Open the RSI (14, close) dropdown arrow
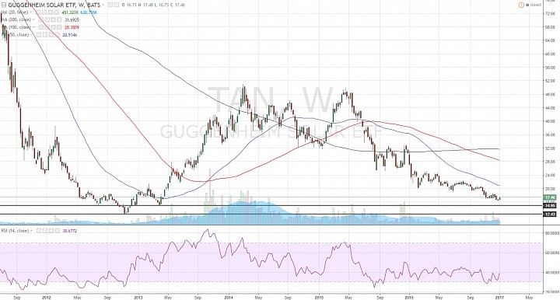This screenshot has height=300, width=560. 31,231
